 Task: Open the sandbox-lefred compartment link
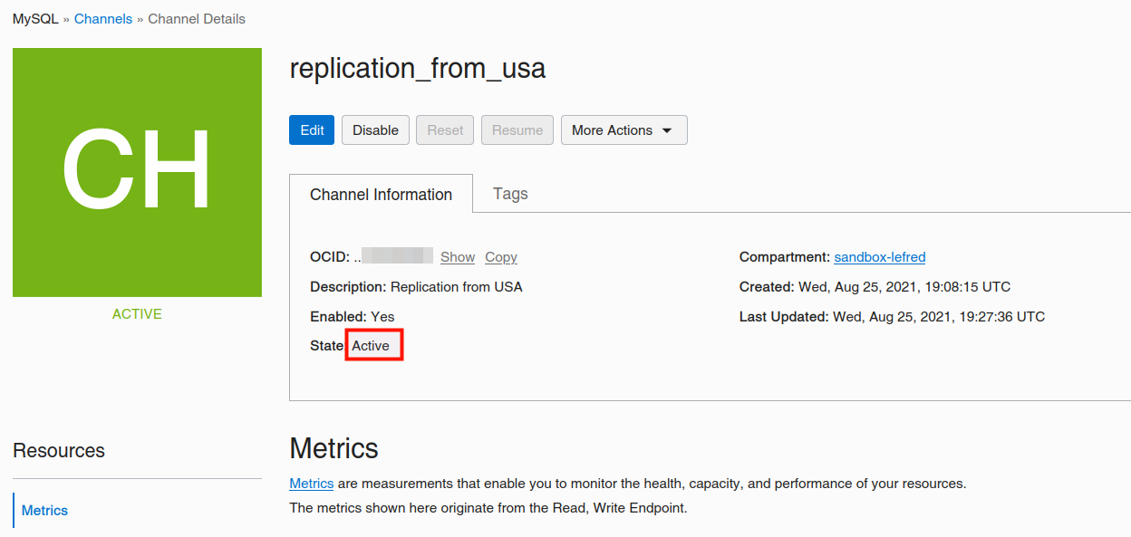tap(880, 257)
